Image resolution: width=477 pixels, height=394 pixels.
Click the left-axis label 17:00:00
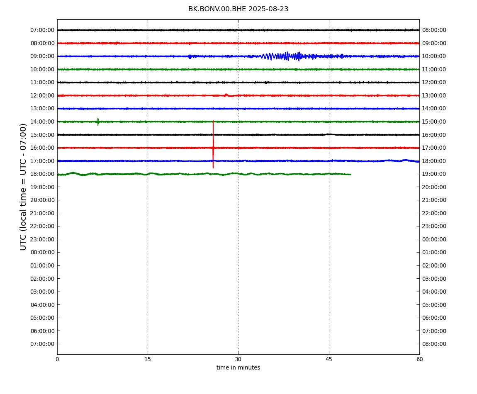tap(43, 161)
